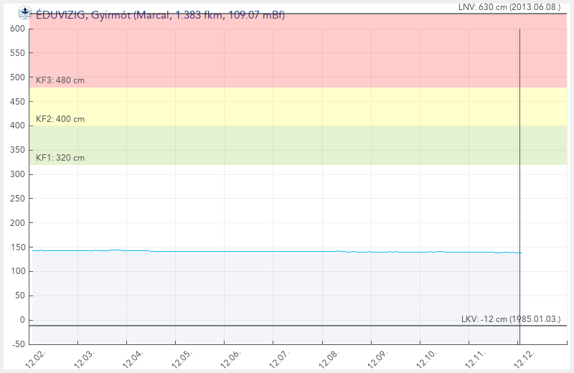Viewport: 574px width, 373px height.
Task: Click the 12.02. date on axis
Action: coord(36,359)
